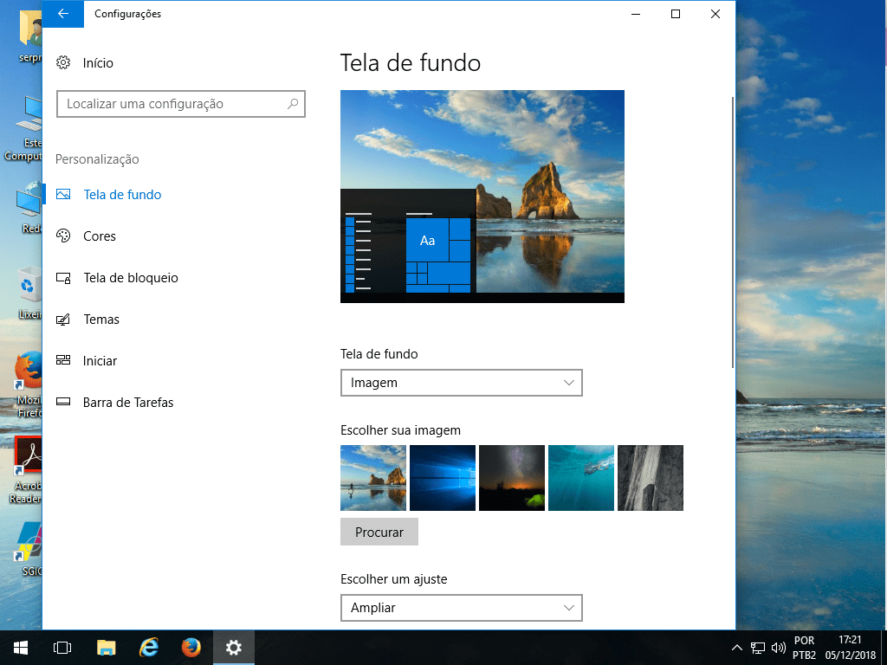
Task: Switch to Barra de Tarefas settings
Action: click(127, 403)
